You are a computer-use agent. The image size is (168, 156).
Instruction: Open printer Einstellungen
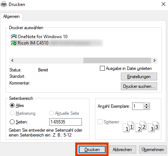click(x=139, y=77)
